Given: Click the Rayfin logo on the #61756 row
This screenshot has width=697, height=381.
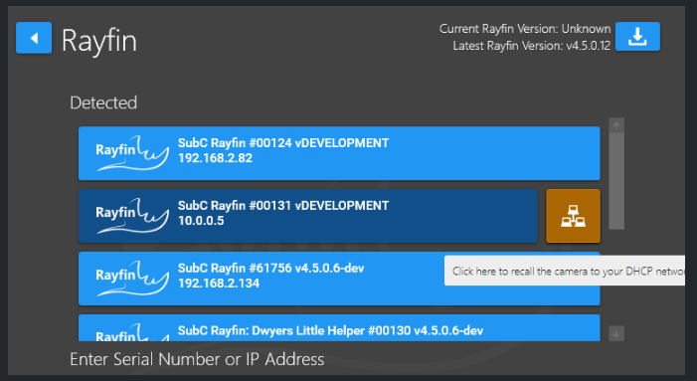Looking at the screenshot, I should pyautogui.click(x=132, y=279).
